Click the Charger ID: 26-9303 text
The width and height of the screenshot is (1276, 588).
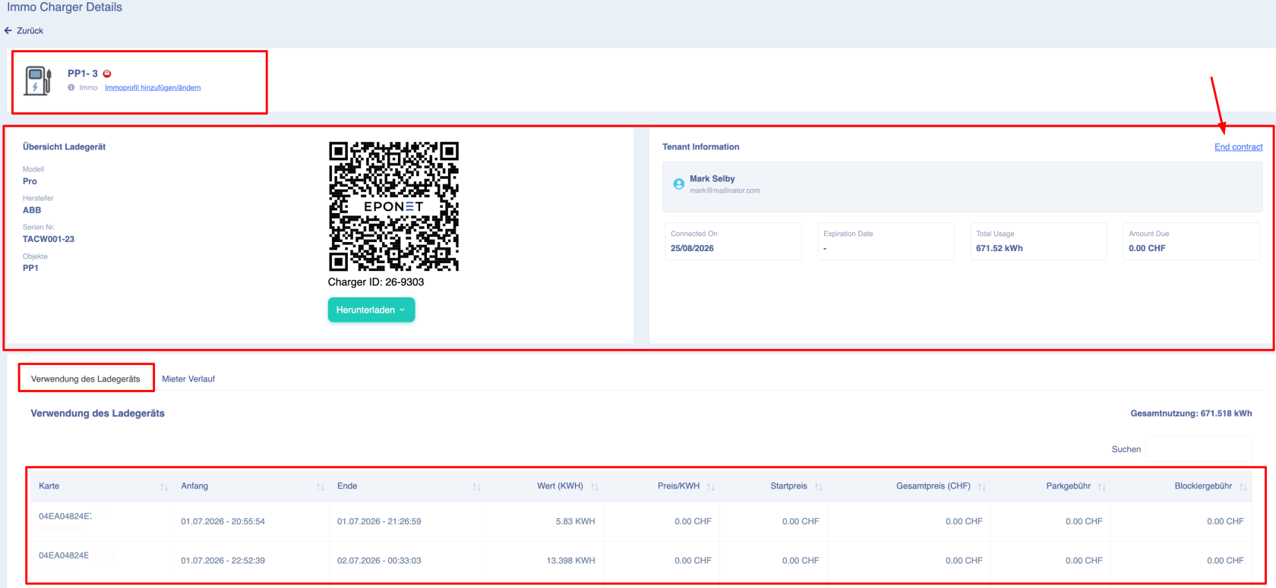[x=376, y=282]
